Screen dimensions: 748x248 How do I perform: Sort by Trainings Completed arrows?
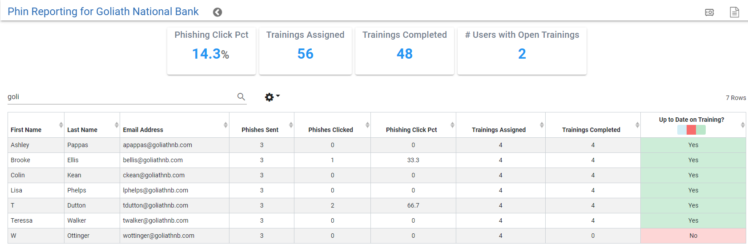click(x=637, y=125)
